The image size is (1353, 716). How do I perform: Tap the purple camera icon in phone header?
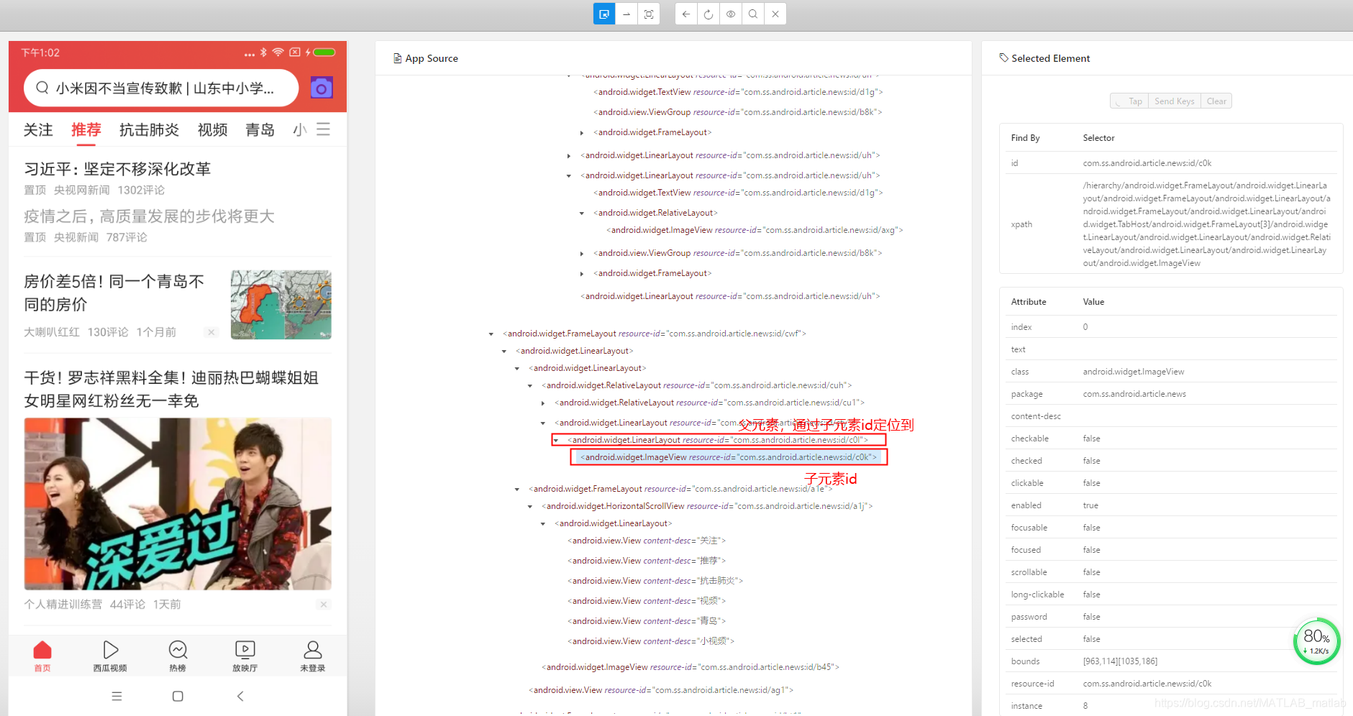click(322, 88)
